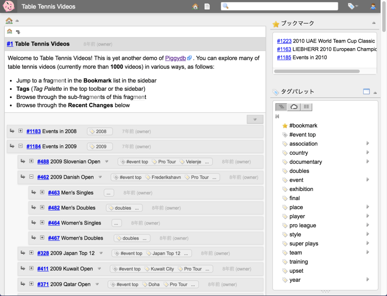This screenshot has height=296, width=387.
Task: Expand the #1183 Events in 2008 node
Action: (x=21, y=131)
